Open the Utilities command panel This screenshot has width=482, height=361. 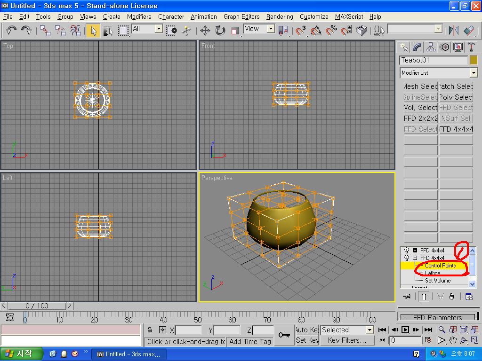(471, 47)
